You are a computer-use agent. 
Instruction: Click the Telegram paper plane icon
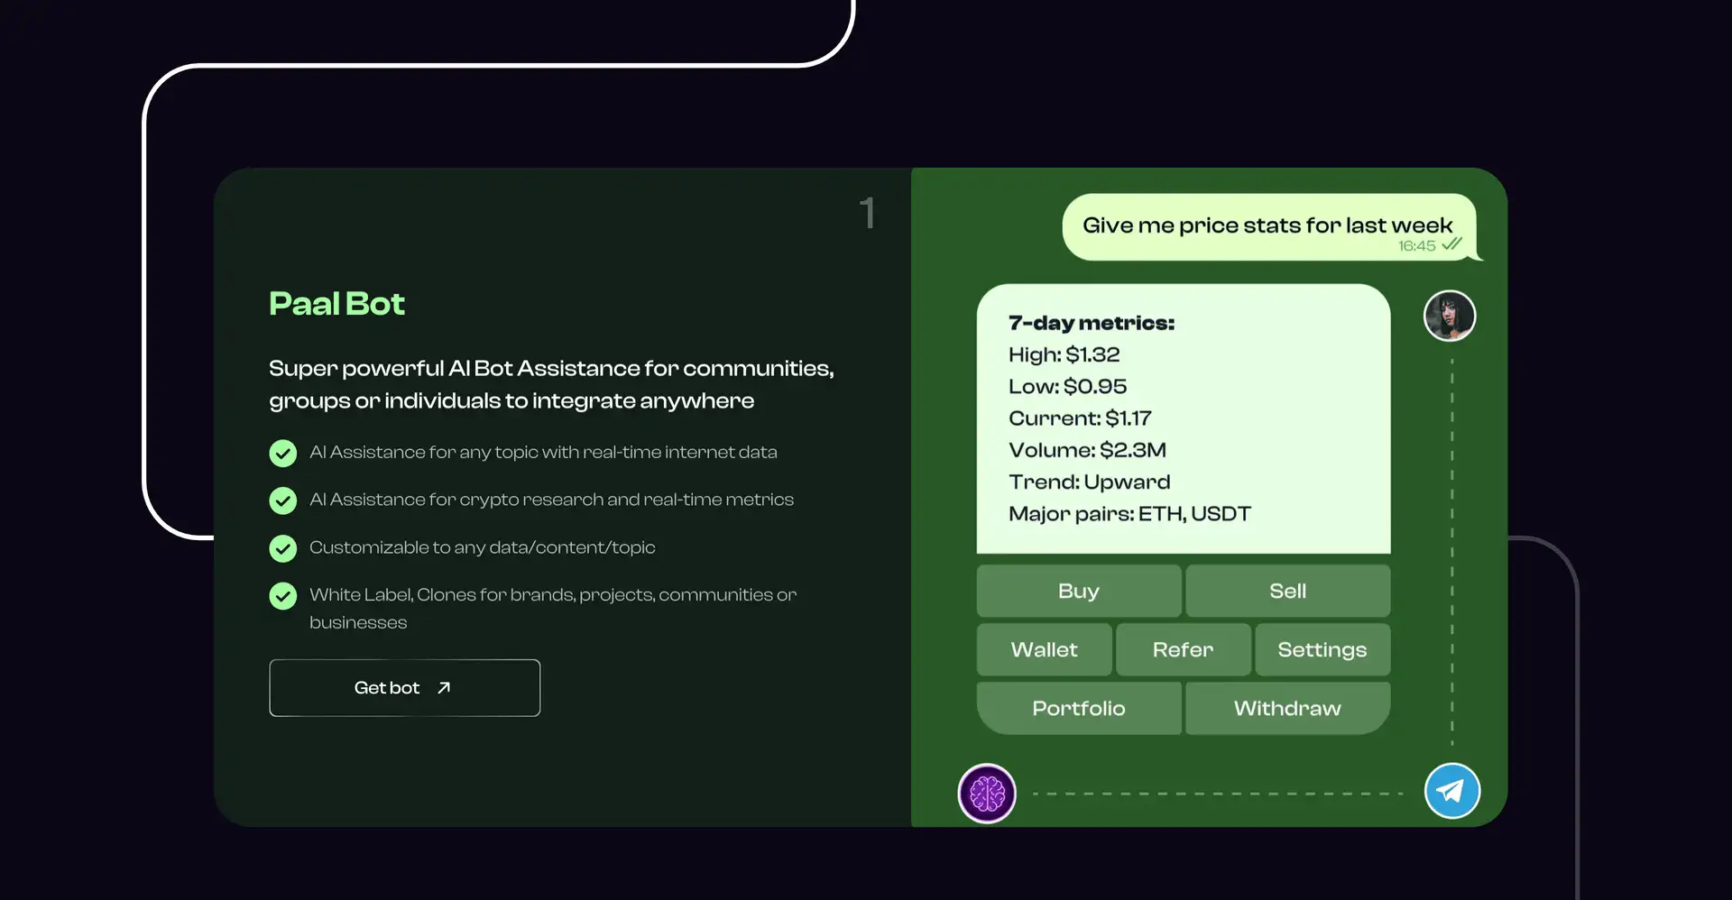[1451, 791]
